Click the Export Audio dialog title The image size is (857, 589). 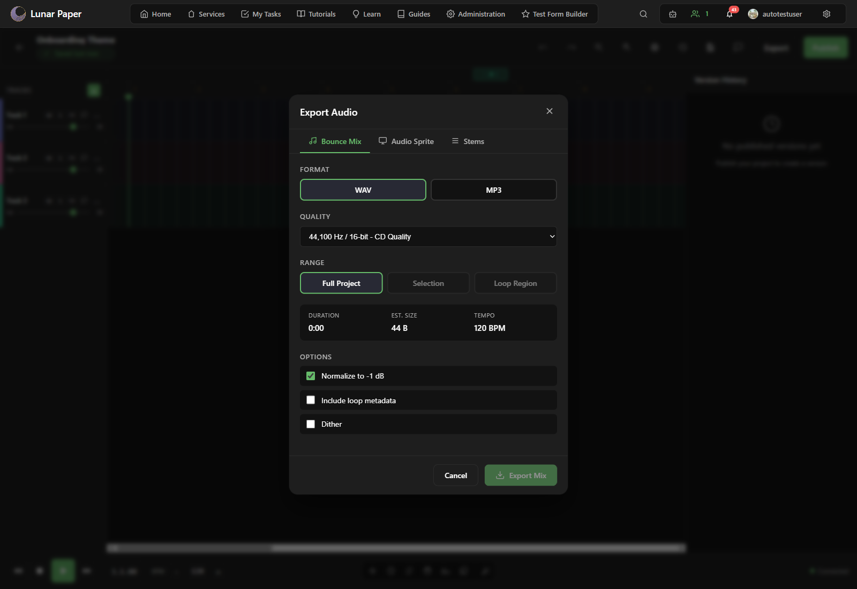point(328,112)
